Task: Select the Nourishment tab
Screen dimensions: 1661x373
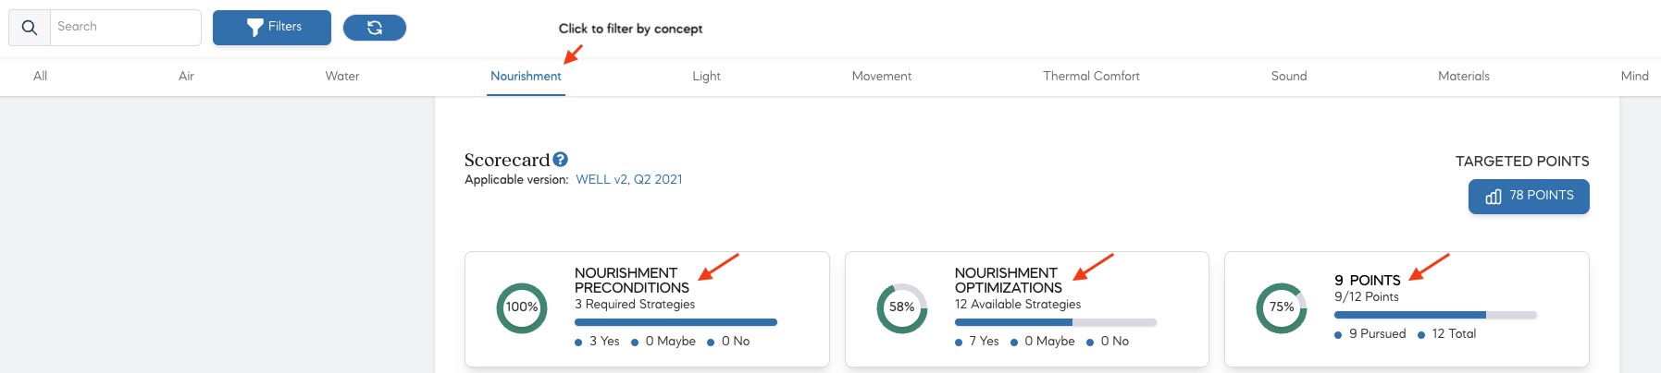Action: click(x=526, y=77)
